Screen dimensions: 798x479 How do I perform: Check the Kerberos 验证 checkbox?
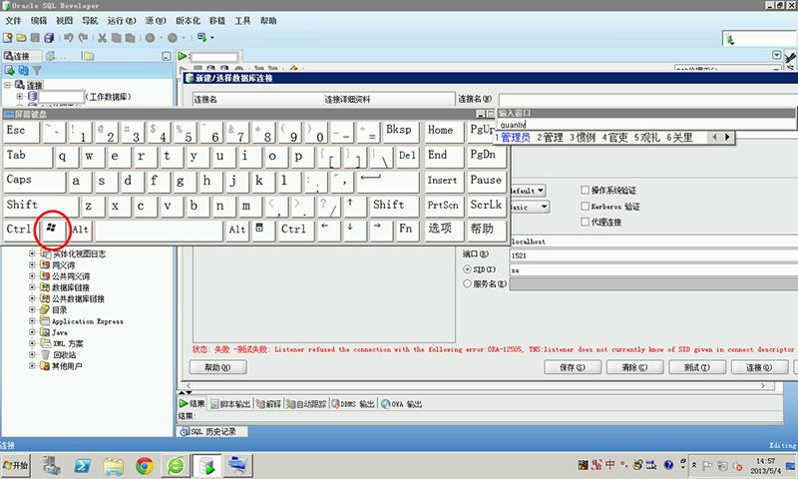coord(586,206)
